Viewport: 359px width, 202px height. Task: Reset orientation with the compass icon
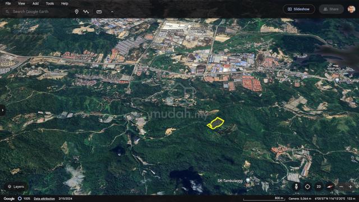coord(330,187)
